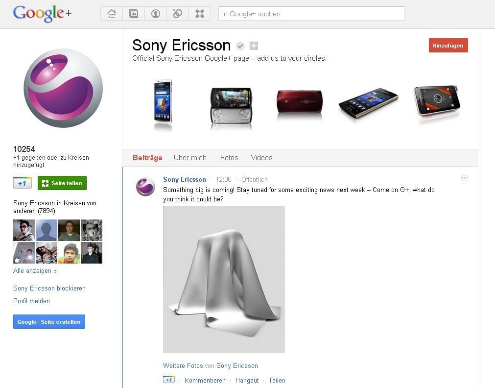Open the Games icon in top bar
This screenshot has height=388, width=495.
pyautogui.click(x=200, y=14)
